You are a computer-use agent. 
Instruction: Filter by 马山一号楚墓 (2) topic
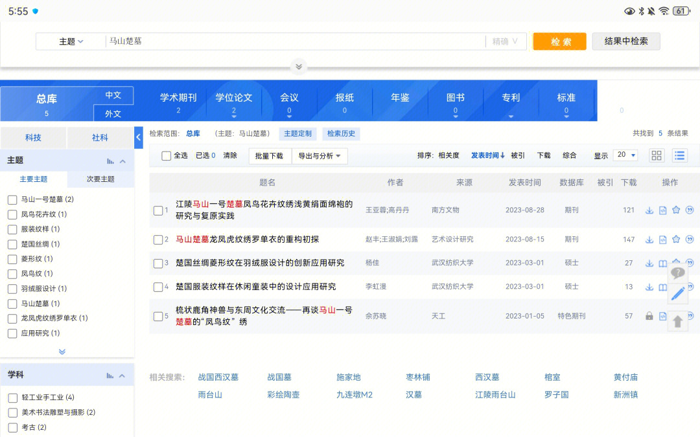pyautogui.click(x=12, y=200)
